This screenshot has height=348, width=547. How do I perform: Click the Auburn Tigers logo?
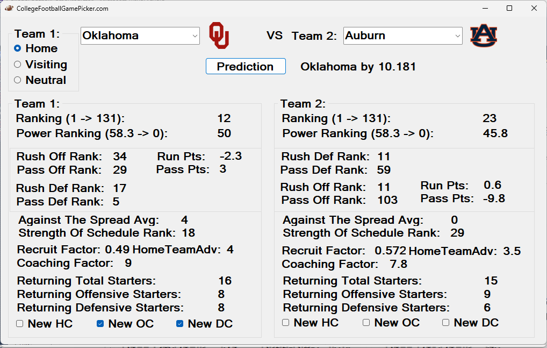[x=484, y=35]
